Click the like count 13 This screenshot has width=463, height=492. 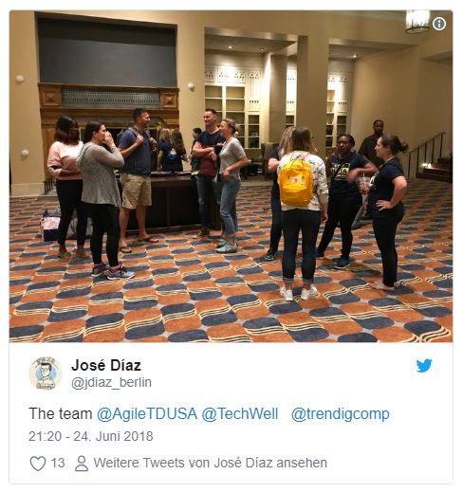pos(58,464)
